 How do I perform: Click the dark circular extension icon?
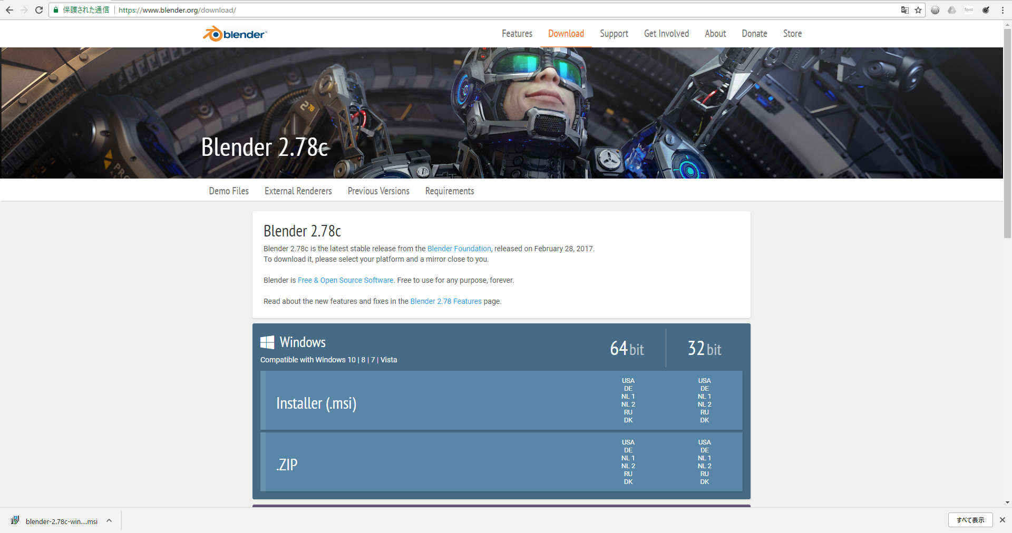(x=935, y=10)
